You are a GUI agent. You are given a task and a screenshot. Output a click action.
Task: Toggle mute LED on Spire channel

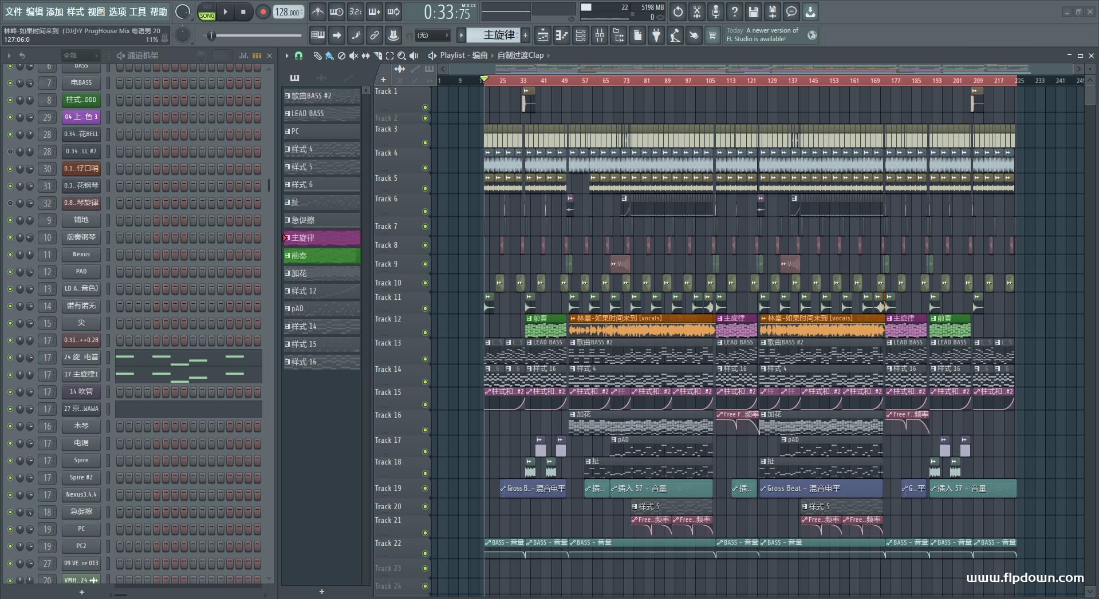(10, 461)
